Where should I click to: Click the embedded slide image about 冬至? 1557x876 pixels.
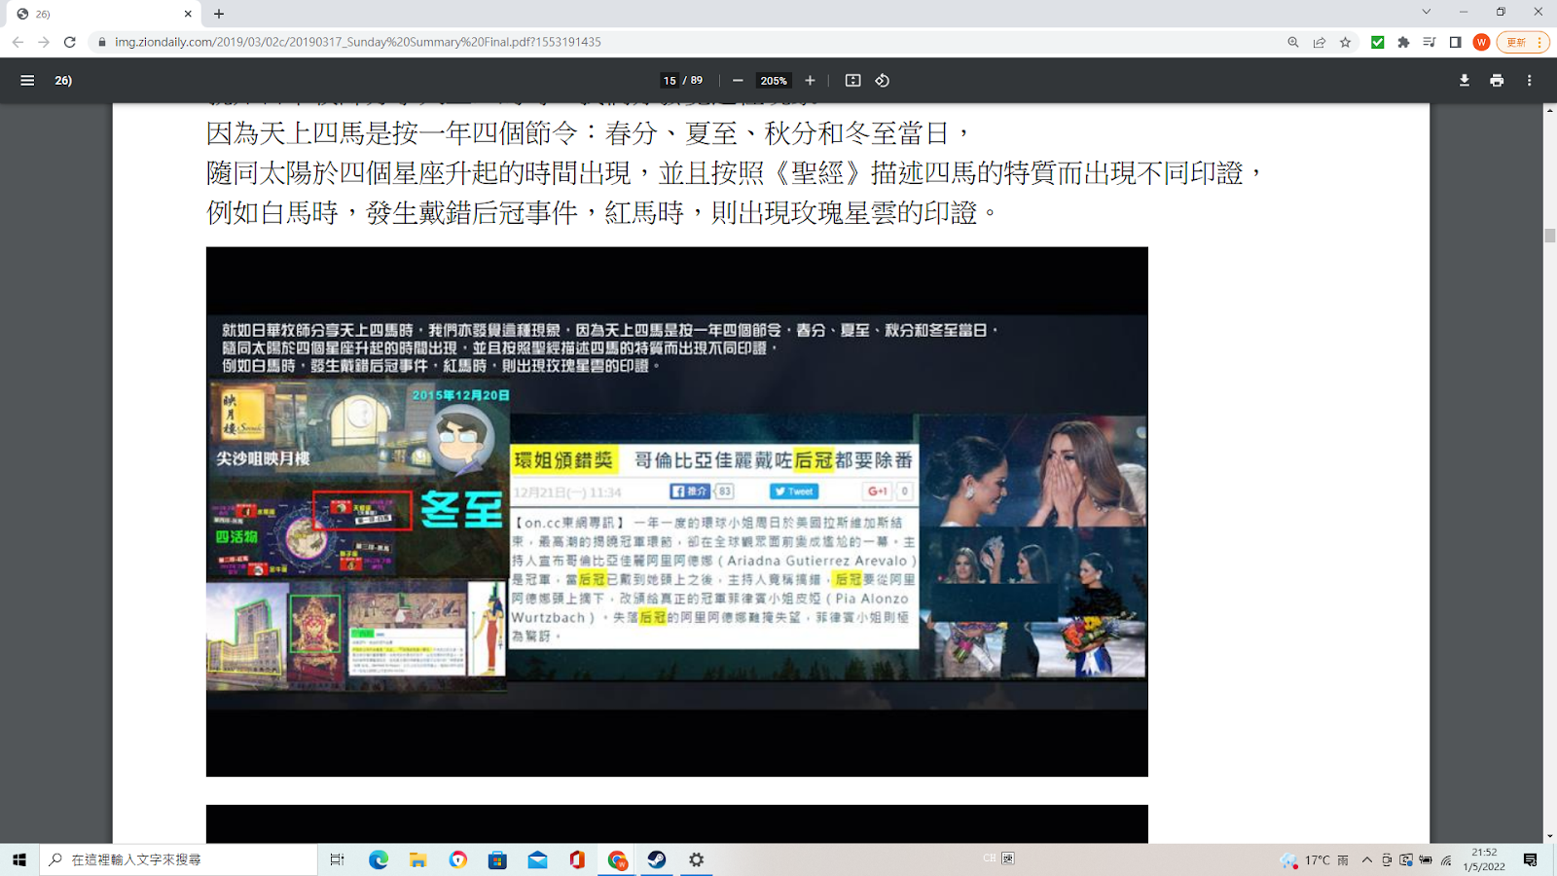coord(677,512)
